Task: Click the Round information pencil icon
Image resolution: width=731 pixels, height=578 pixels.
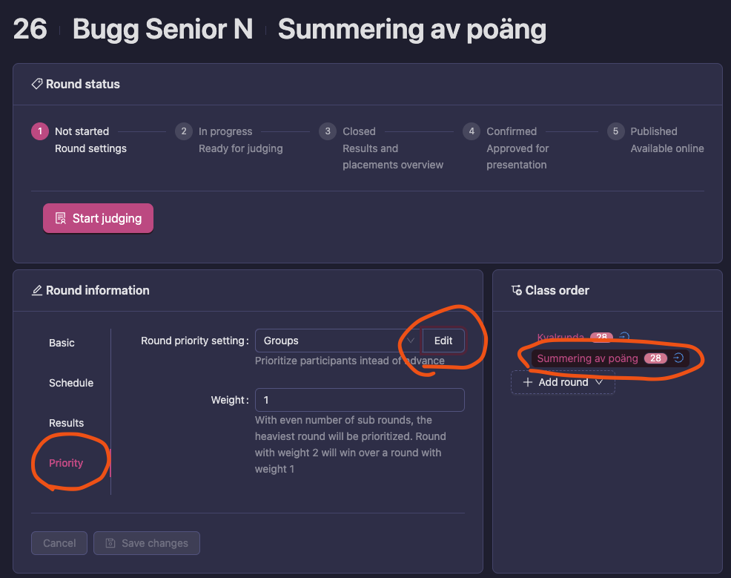Action: (37, 291)
